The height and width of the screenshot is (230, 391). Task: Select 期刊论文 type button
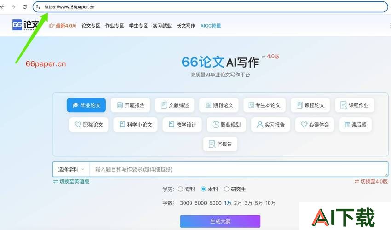point(219,105)
